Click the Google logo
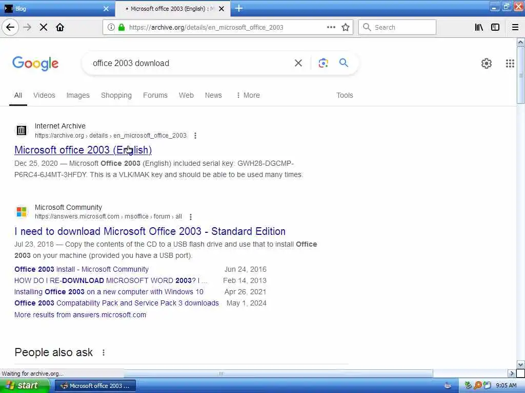525x393 pixels. tap(35, 63)
